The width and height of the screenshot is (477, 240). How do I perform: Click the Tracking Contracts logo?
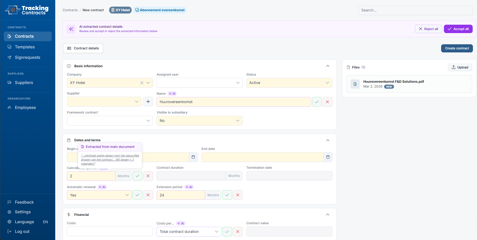pos(27,10)
